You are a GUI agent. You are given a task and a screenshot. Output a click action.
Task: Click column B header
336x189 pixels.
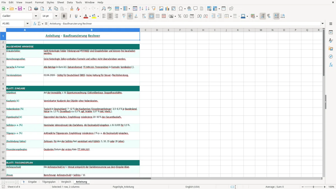click(92, 30)
